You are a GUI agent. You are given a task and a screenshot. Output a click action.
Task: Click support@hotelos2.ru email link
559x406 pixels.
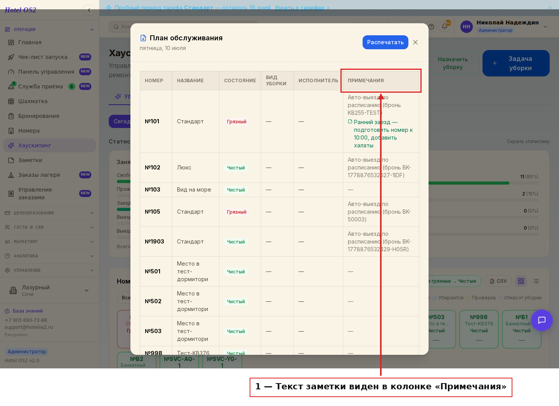(29, 327)
